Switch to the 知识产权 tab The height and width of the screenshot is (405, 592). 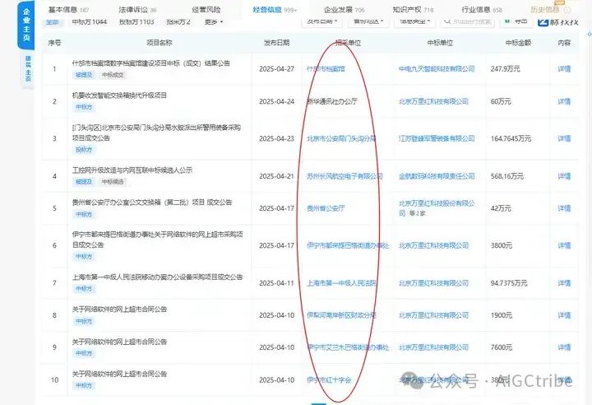(413, 9)
